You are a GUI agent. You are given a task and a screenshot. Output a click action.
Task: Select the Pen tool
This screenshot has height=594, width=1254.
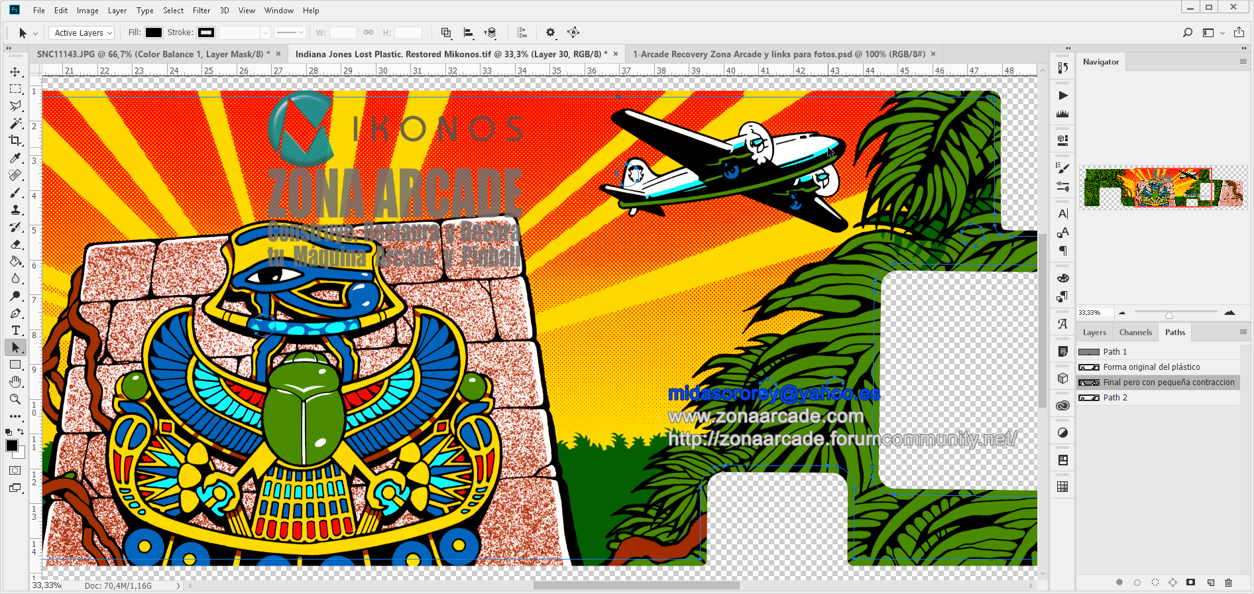click(15, 313)
